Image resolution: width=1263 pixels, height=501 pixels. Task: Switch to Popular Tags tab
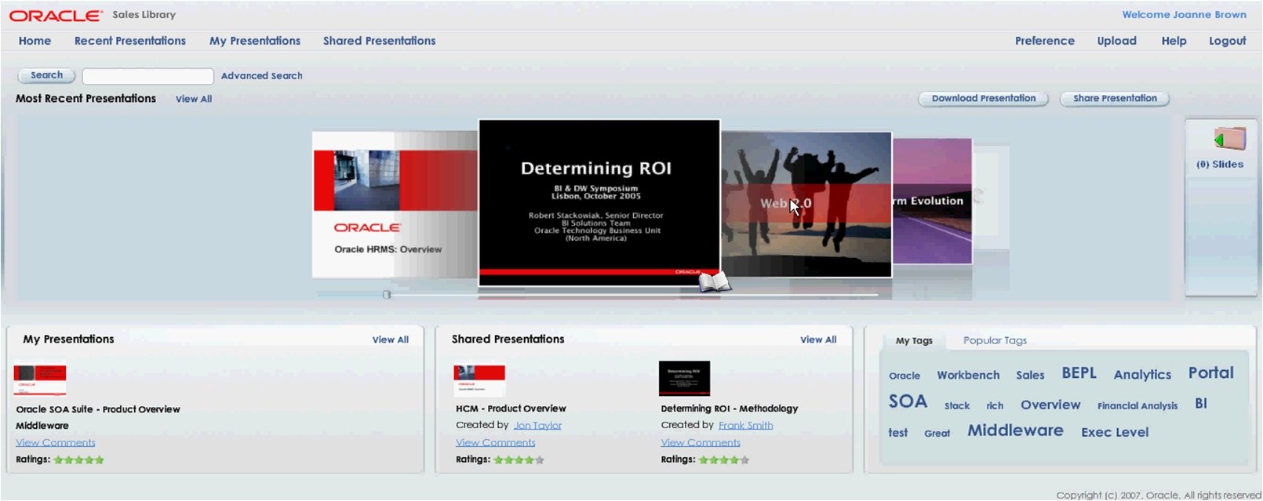click(x=995, y=340)
